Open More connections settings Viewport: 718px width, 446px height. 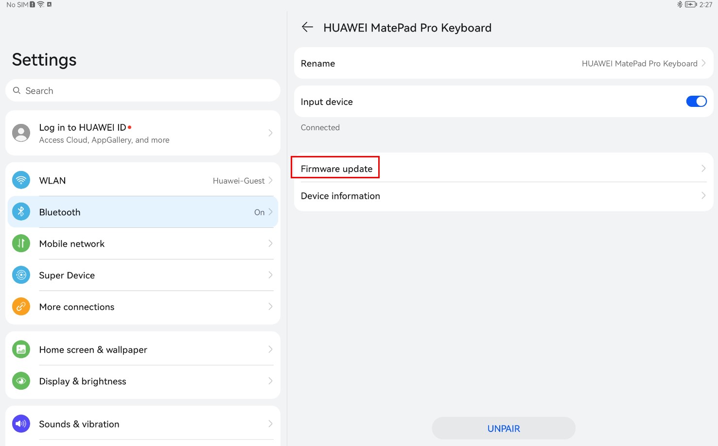(143, 307)
